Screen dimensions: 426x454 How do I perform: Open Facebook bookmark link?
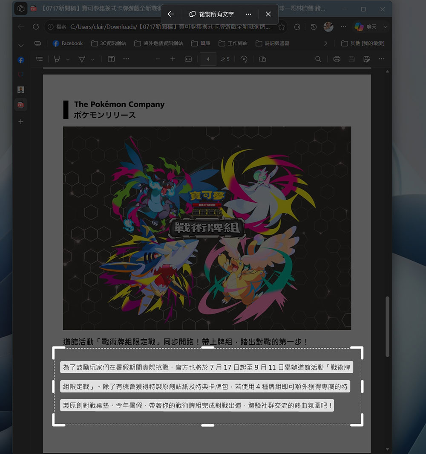tap(68, 44)
